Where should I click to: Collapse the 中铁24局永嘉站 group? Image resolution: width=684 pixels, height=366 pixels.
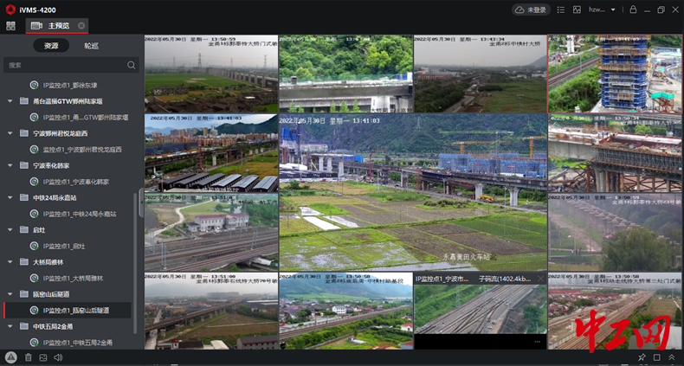[10, 197]
